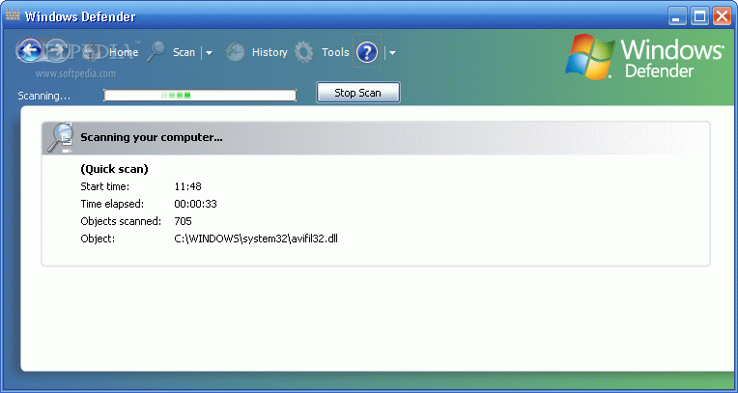The image size is (738, 393).
Task: Click the scanning computer magnifier graphic
Action: tap(61, 138)
